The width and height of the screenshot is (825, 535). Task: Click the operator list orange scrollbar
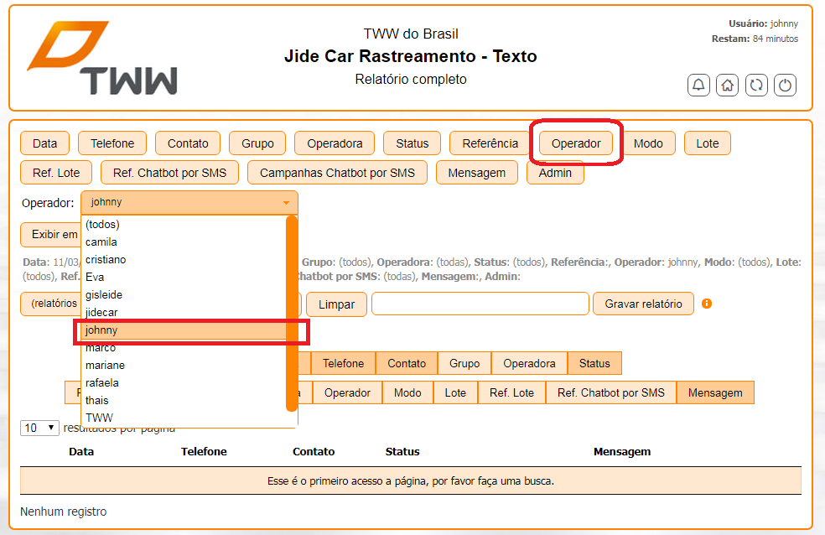coord(292,314)
